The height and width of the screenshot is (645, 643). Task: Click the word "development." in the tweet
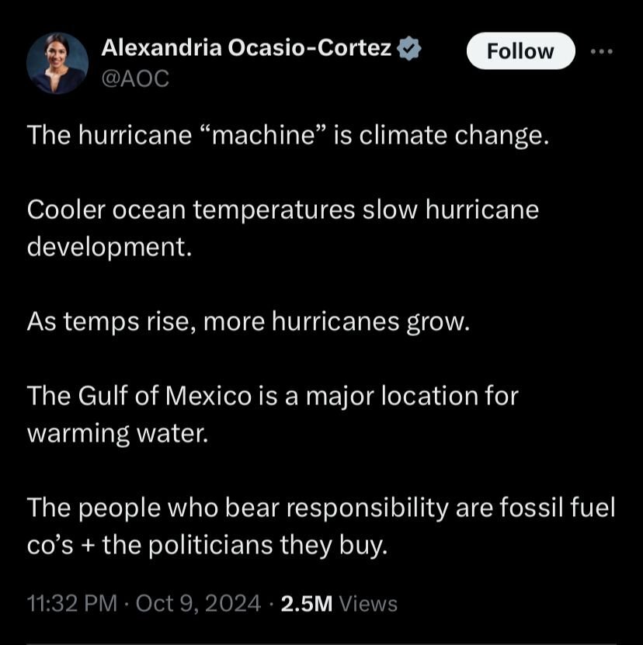pyautogui.click(x=109, y=247)
